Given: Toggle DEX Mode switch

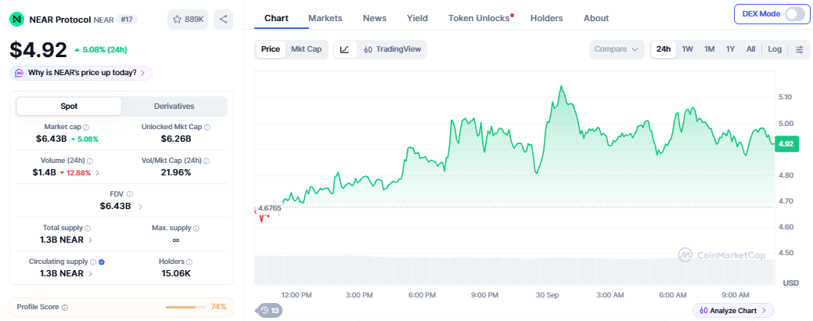Looking at the screenshot, I should tap(794, 14).
